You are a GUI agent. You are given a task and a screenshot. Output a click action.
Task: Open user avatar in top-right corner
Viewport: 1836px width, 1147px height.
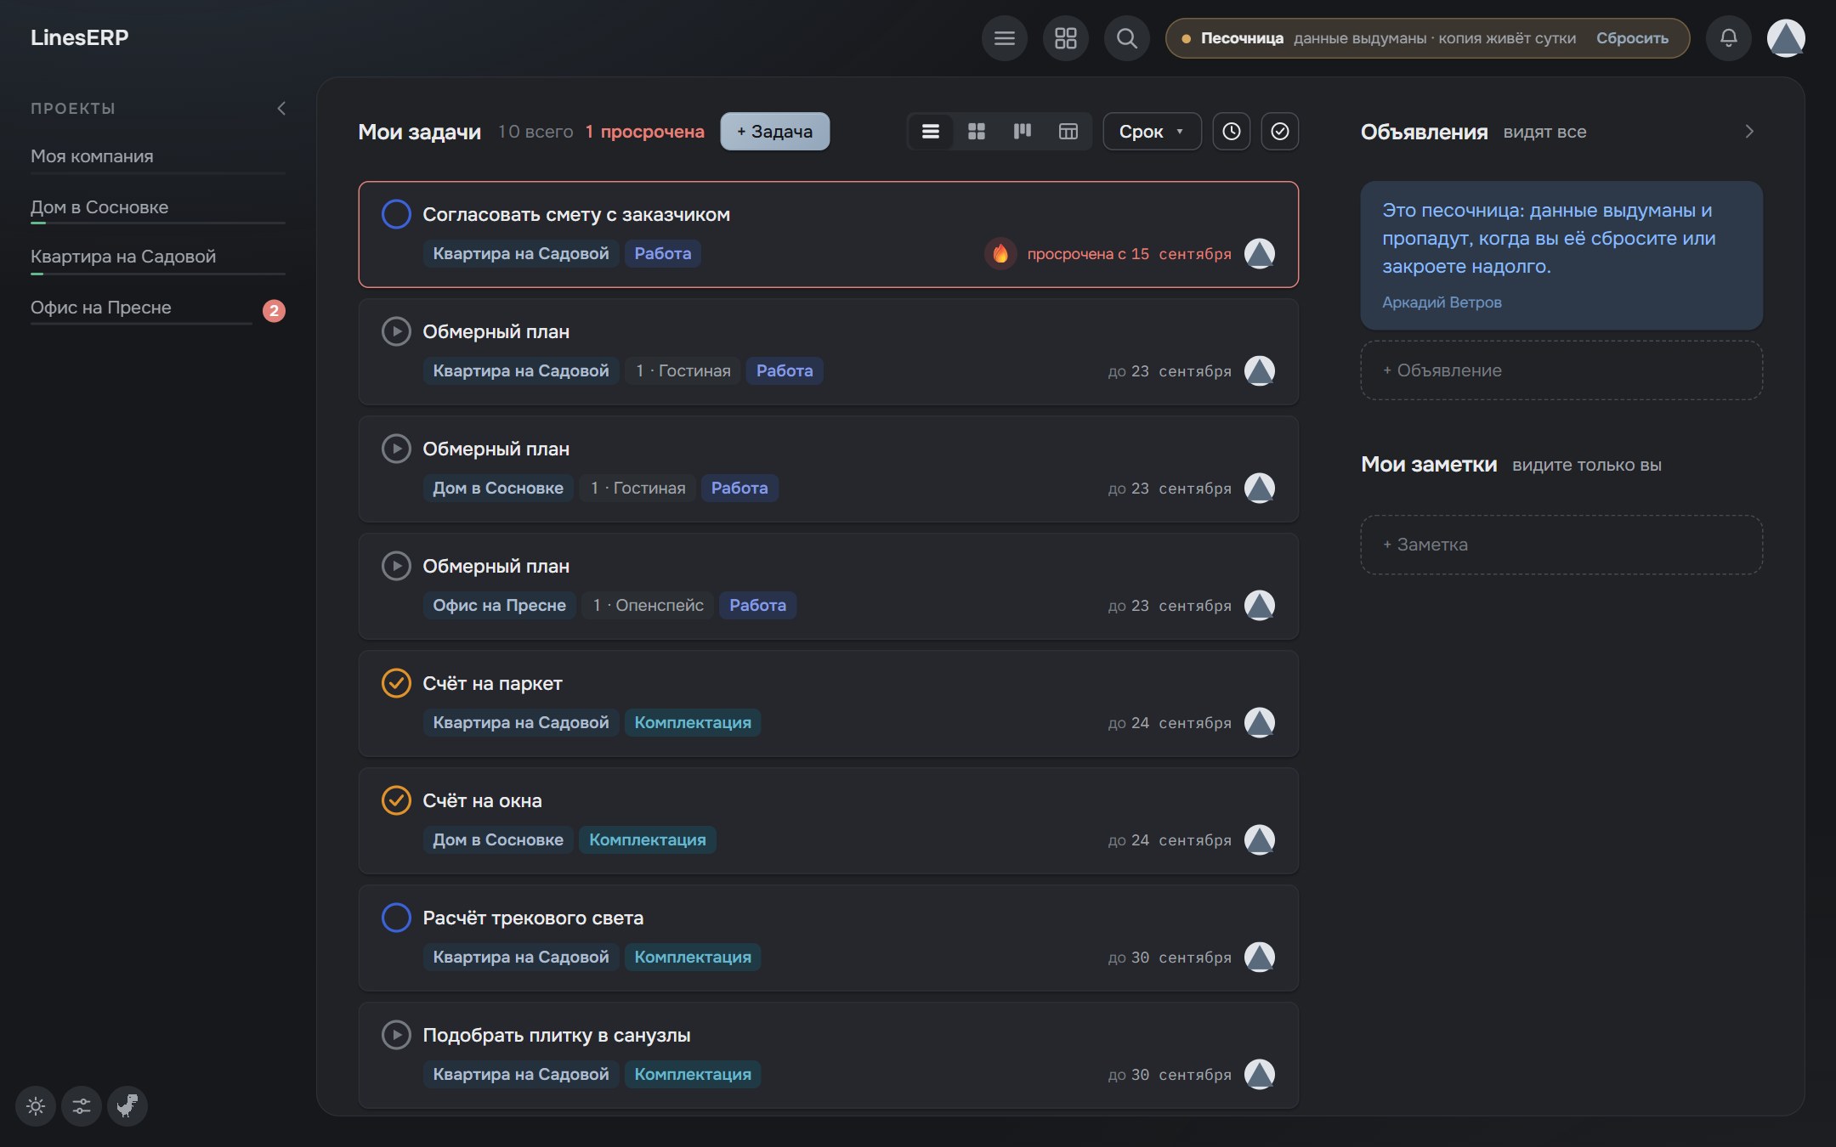(1786, 38)
